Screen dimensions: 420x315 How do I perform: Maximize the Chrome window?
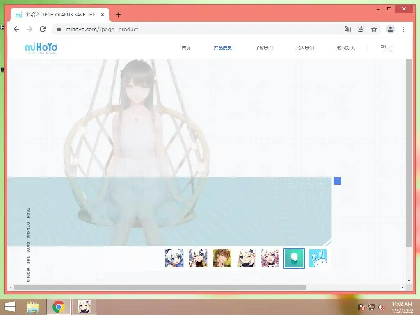tap(389, 9)
